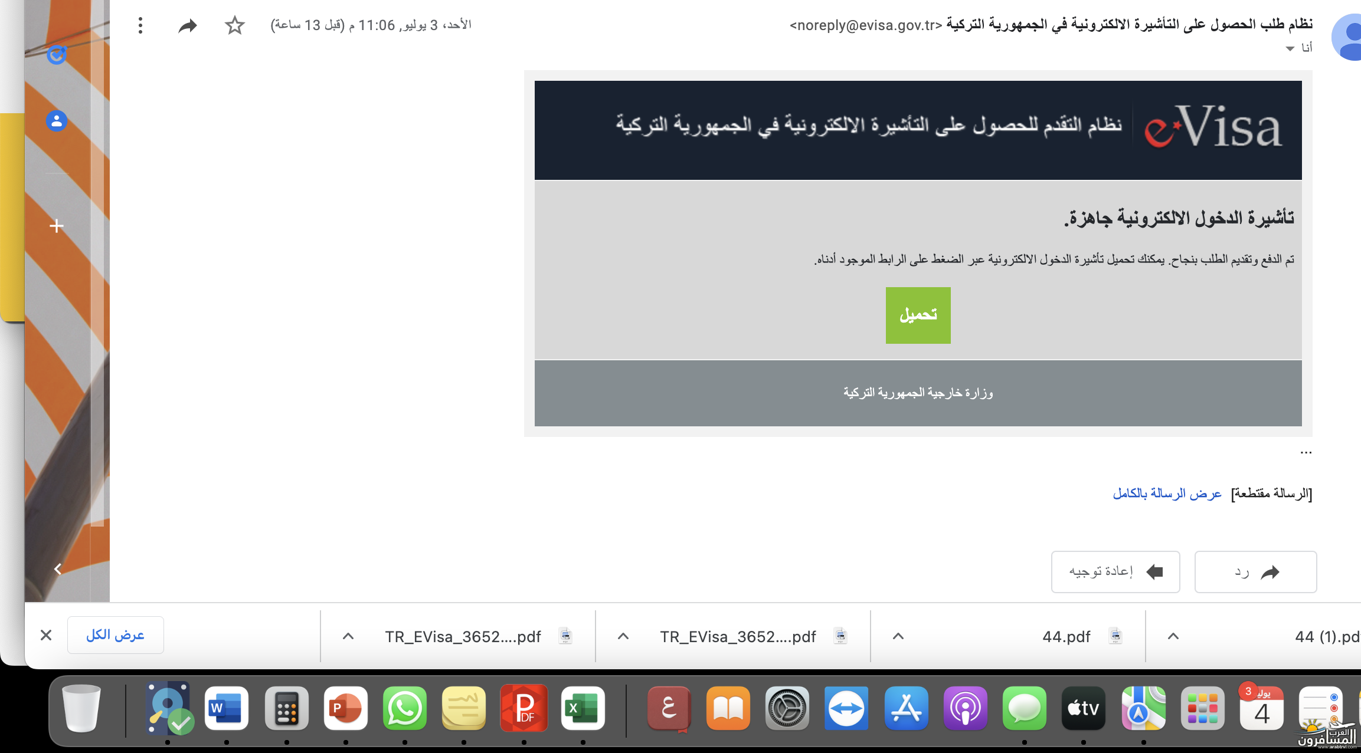Open the TR_EVisa_3652 pdf next to 44.pdf
The width and height of the screenshot is (1361, 753).
click(738, 637)
